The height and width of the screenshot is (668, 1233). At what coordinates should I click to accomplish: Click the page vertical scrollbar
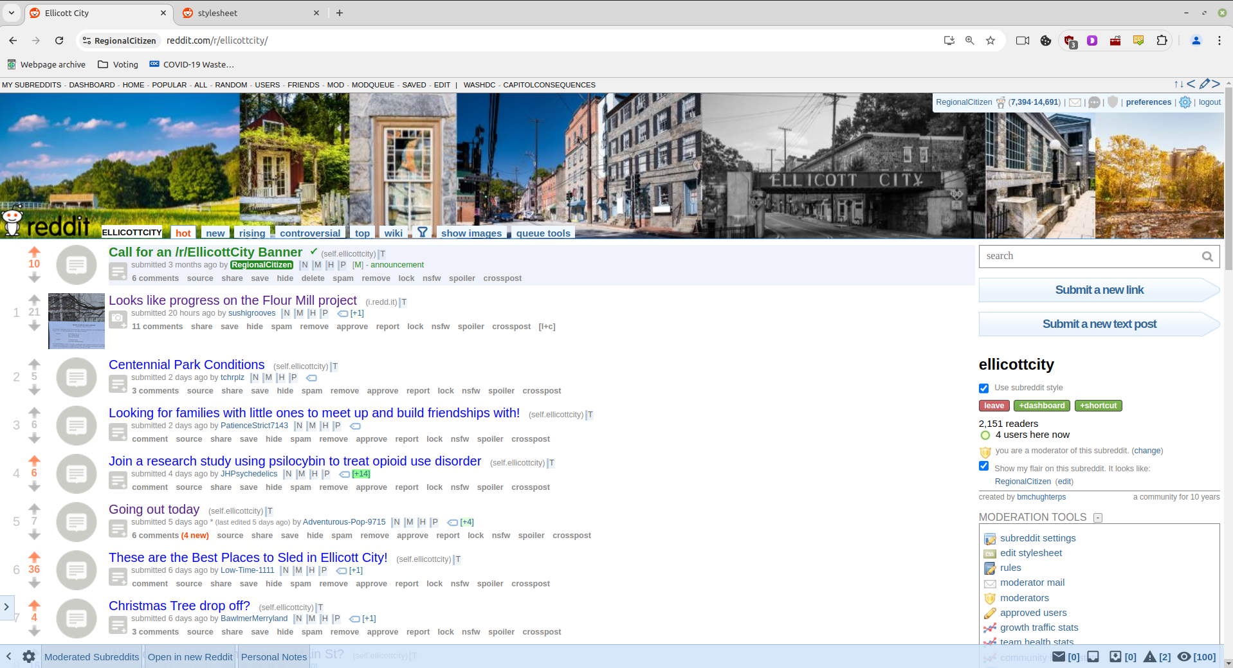(1228, 180)
